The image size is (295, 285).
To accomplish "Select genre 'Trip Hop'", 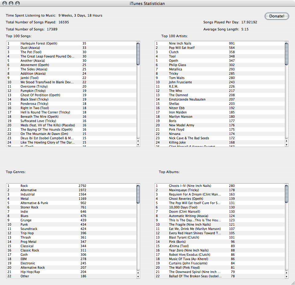I will [71, 233].
